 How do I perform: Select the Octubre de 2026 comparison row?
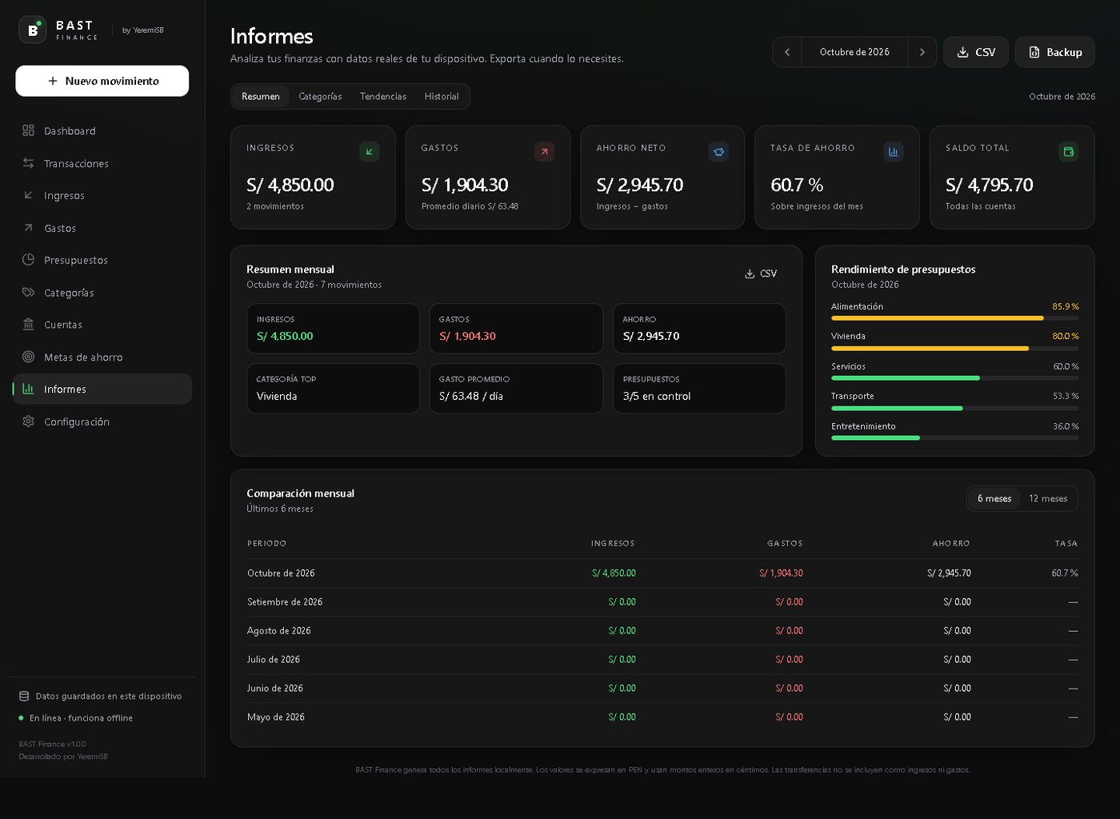point(662,573)
